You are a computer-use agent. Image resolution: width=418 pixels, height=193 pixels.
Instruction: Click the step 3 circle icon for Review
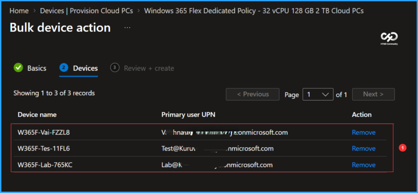[114, 68]
